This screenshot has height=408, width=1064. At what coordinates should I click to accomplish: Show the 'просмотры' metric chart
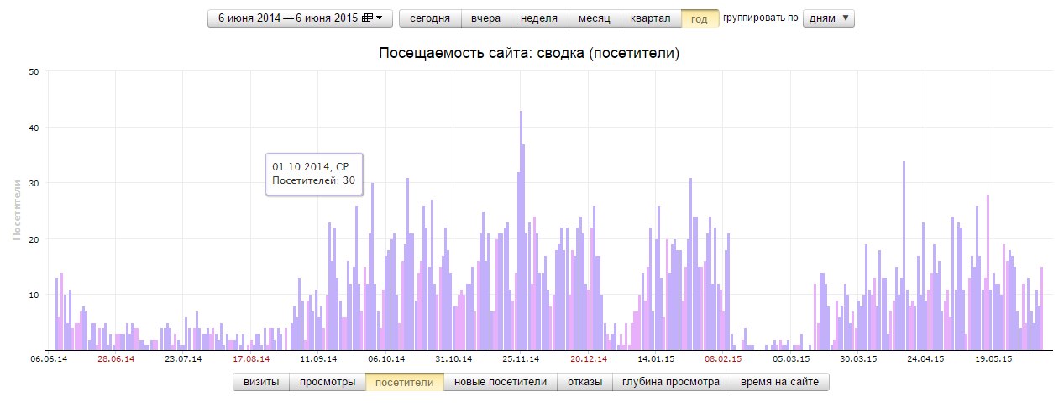tap(328, 382)
